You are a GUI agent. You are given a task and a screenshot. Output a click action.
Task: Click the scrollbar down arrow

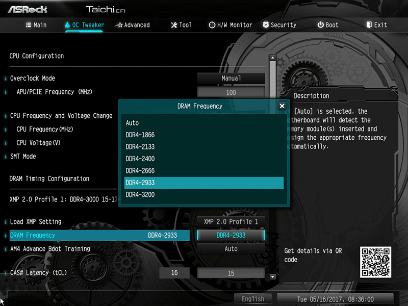point(272,276)
